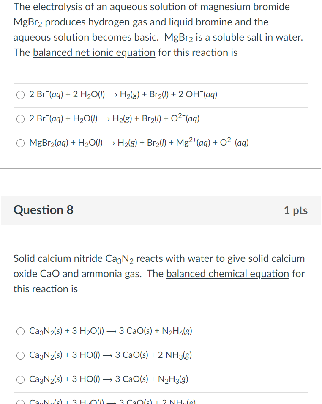
Task: Select the radio button for the N₂H₆(g) answer
Action: [21, 331]
